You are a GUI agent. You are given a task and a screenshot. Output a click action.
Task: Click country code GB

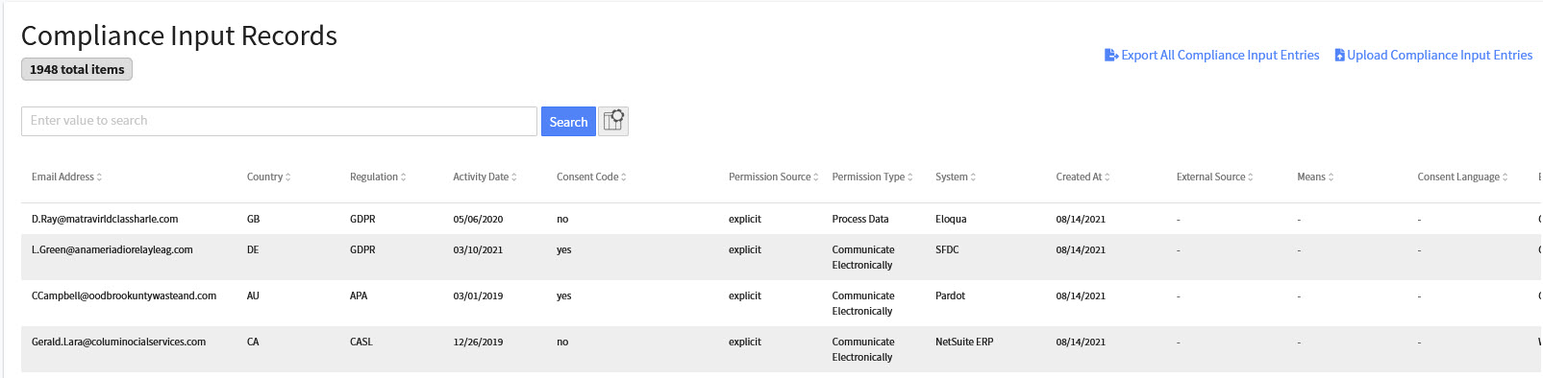pos(254,220)
